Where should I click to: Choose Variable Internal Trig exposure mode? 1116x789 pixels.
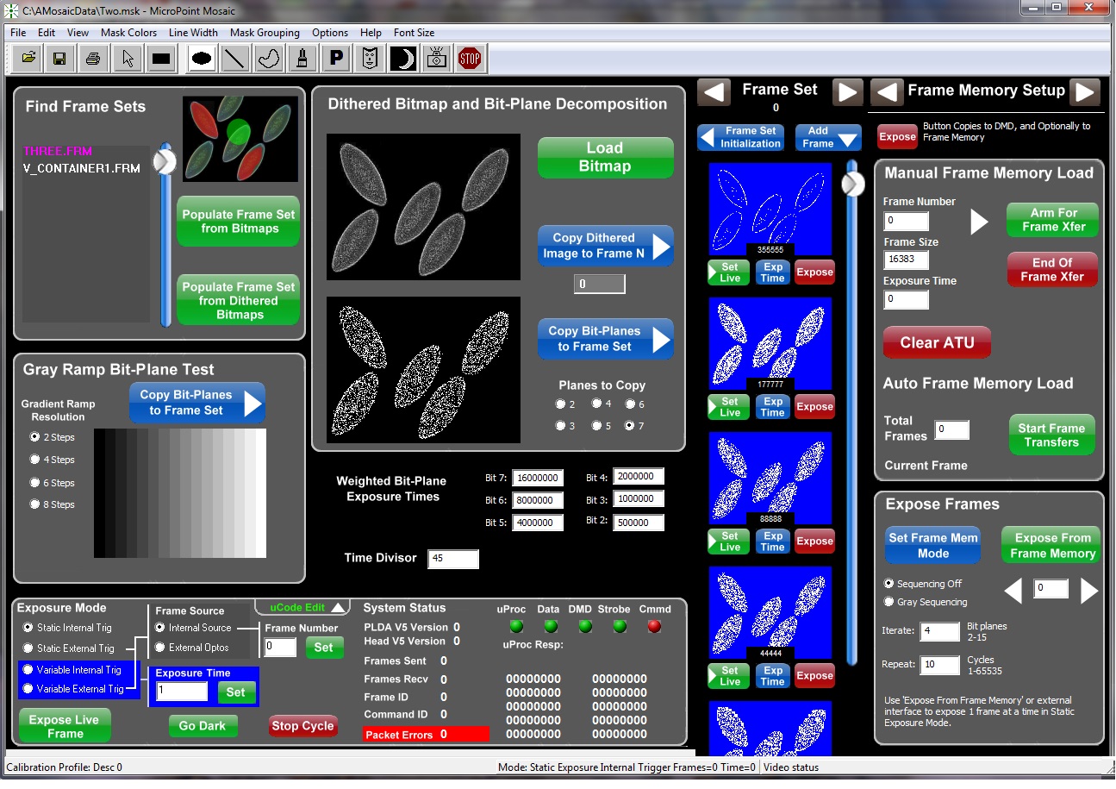point(28,670)
